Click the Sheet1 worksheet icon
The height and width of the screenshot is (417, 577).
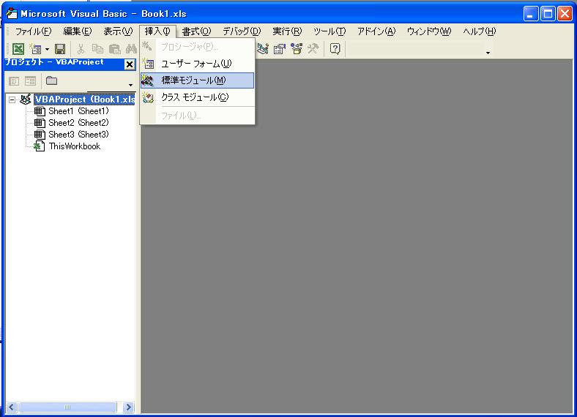(40, 111)
